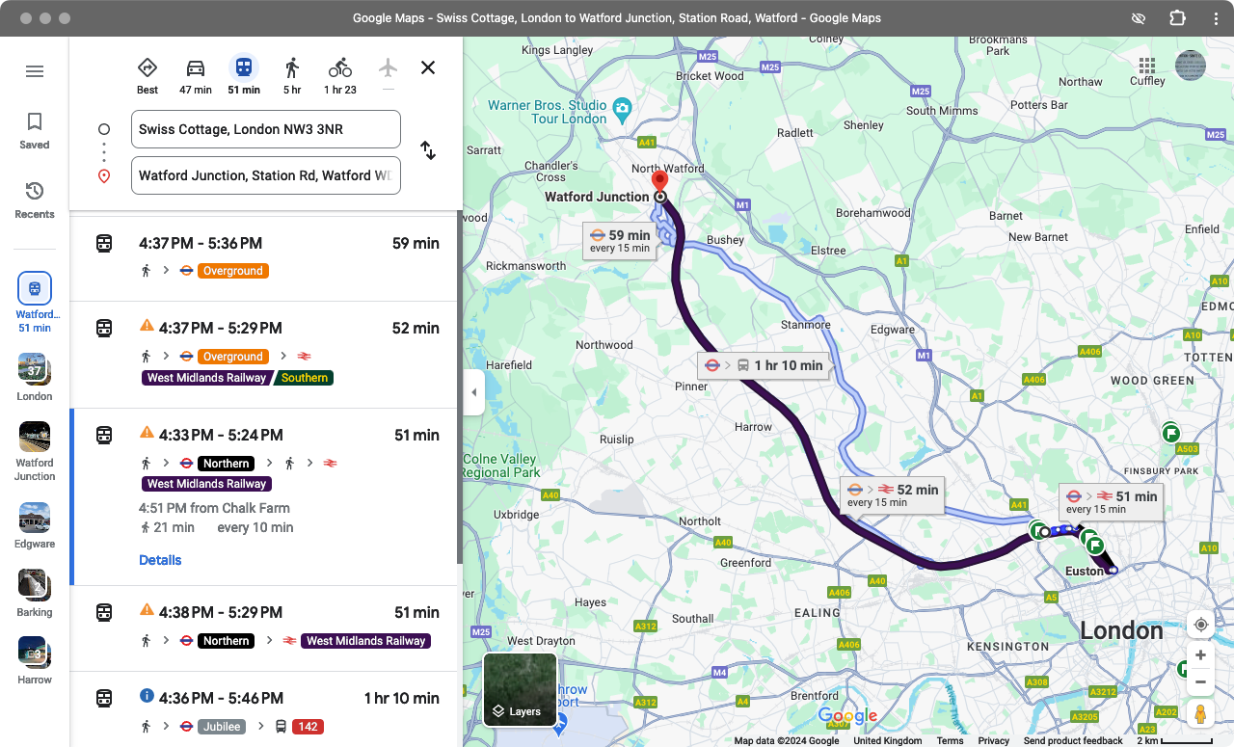
Task: Open the Recents history panel
Action: (35, 200)
